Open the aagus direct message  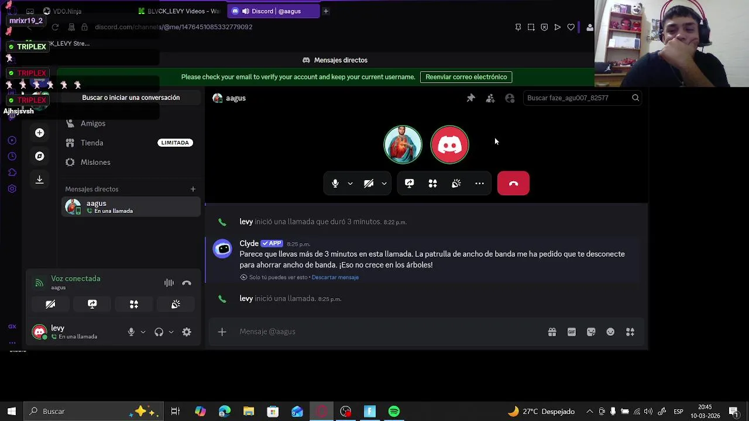click(x=131, y=207)
